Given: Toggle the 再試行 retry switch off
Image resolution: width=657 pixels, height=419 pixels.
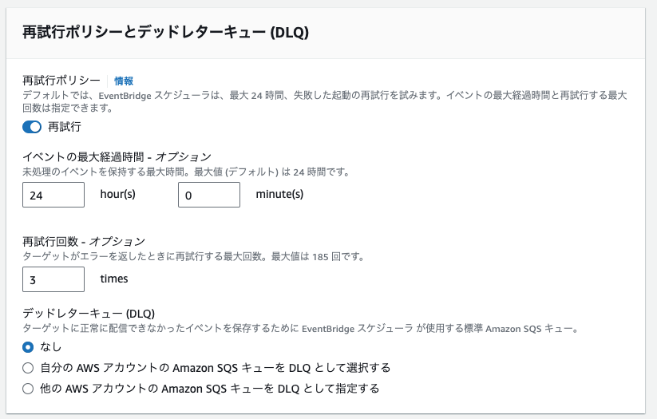Looking at the screenshot, I should (32, 127).
